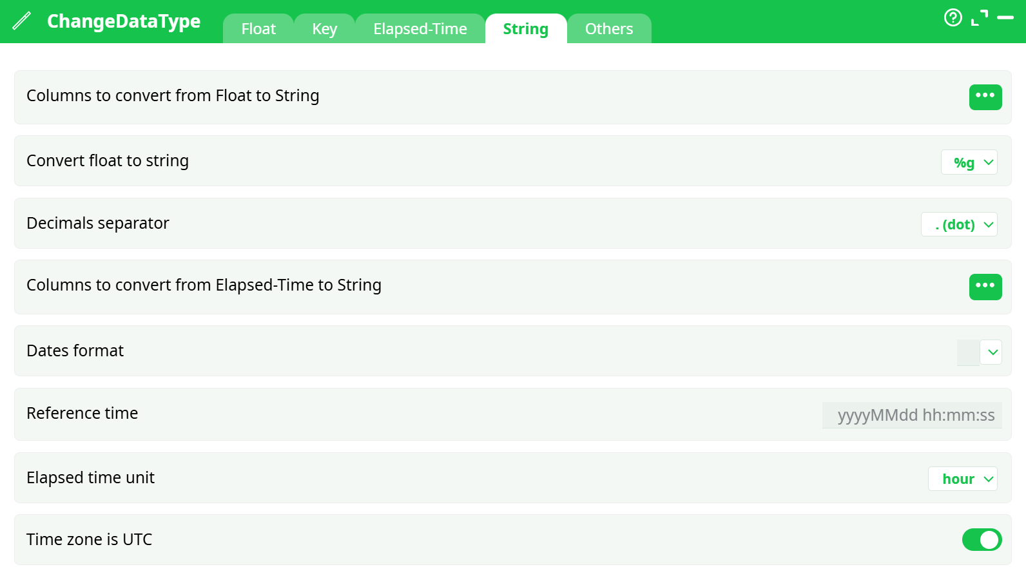Open the Elapsed time unit dropdown

pyautogui.click(x=962, y=479)
